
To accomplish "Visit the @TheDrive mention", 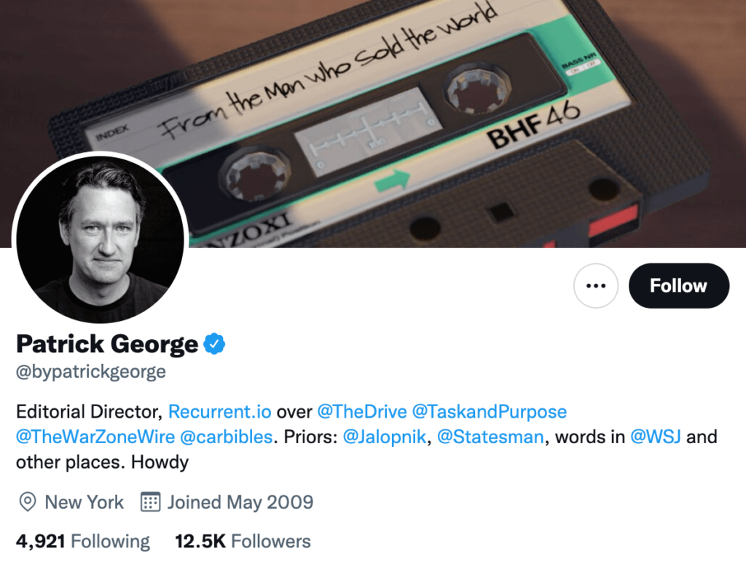I will pos(361,412).
